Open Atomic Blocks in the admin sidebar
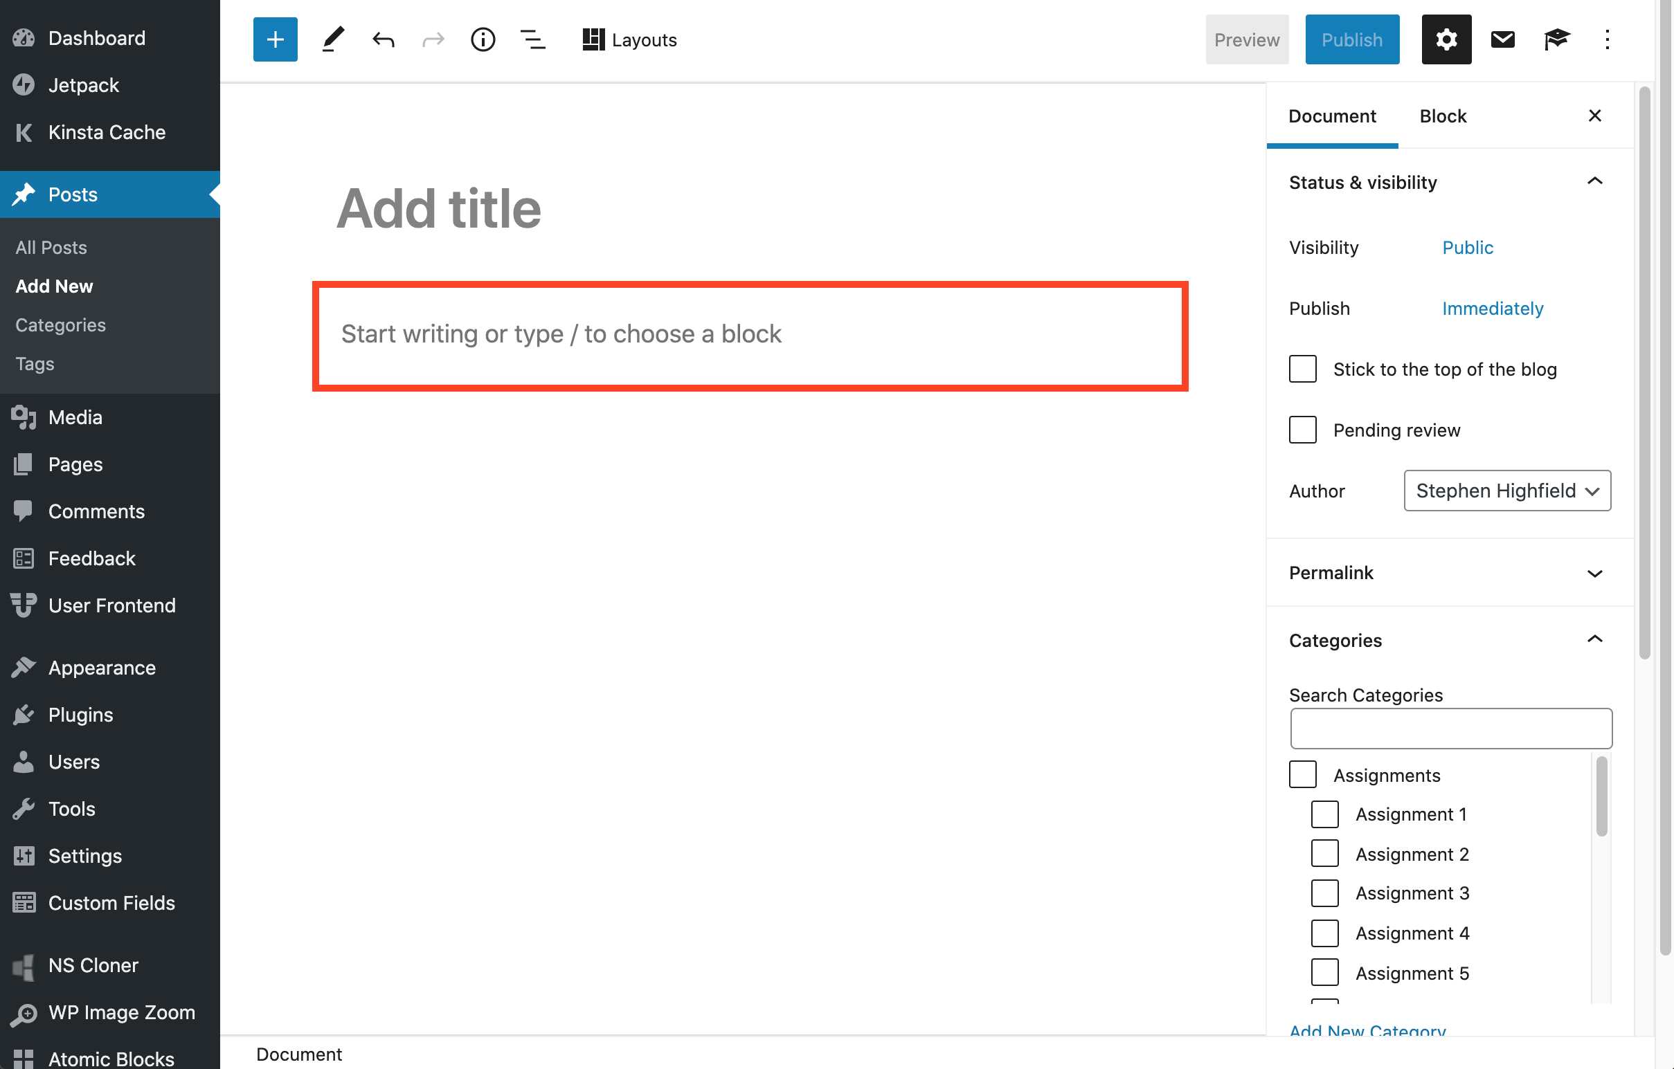Image resolution: width=1674 pixels, height=1069 pixels. (x=110, y=1057)
